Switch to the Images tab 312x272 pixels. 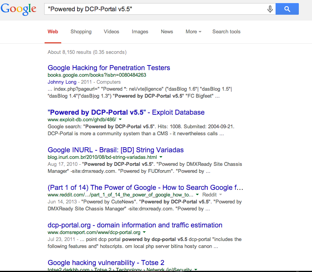tap(140, 32)
